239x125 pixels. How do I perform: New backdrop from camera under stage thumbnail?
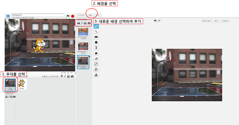pyautogui.click(x=14, y=97)
